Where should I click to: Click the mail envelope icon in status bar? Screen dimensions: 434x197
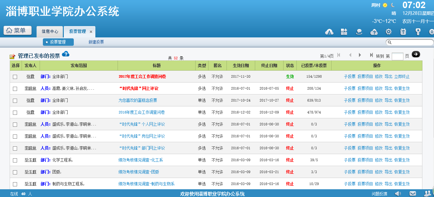[x=413, y=193]
